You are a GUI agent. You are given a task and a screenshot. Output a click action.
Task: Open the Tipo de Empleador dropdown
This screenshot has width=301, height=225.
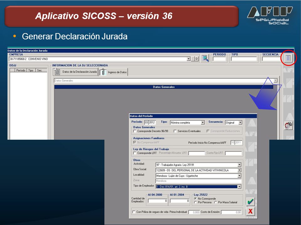(239, 187)
